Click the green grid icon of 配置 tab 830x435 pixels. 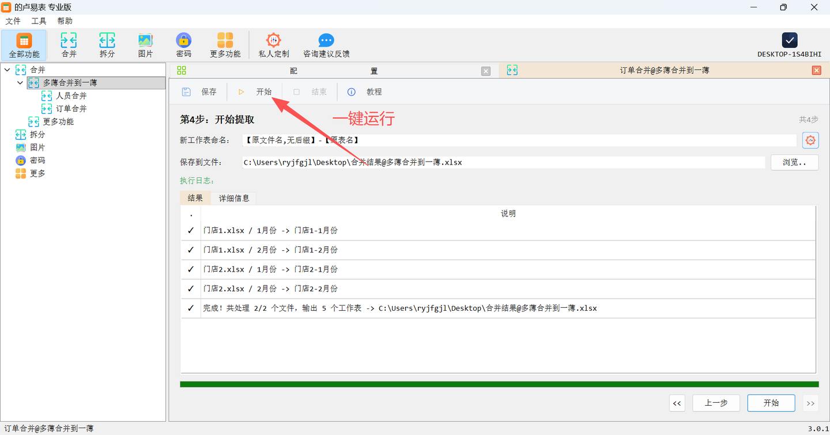click(x=182, y=70)
